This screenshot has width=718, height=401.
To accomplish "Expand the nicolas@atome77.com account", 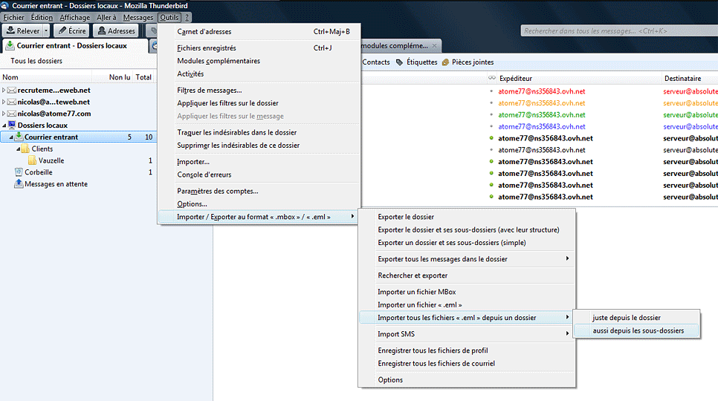I will point(4,114).
